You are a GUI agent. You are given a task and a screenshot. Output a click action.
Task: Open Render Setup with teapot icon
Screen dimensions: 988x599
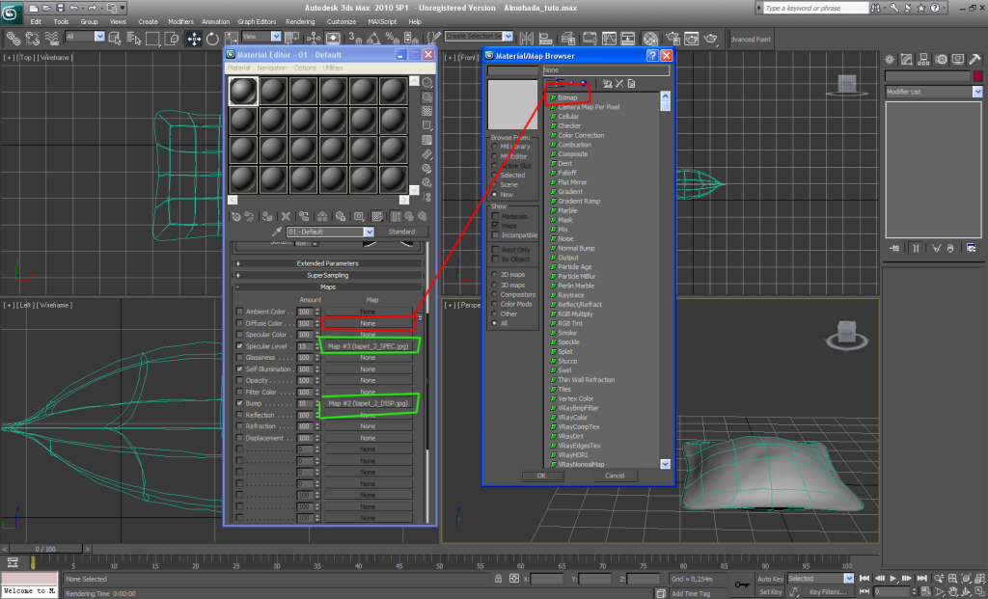[x=672, y=39]
